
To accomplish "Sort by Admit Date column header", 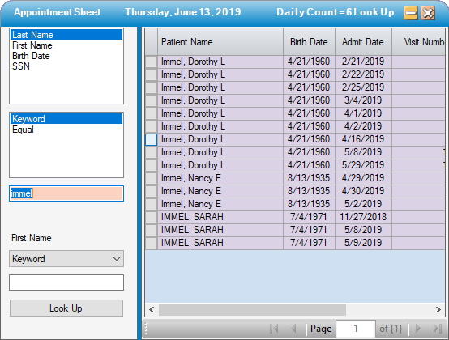I will point(363,42).
